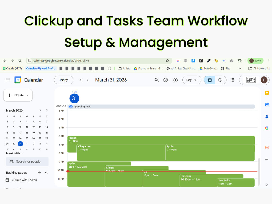Image resolution: width=272 pixels, height=204 pixels.
Task: Go to next month in mini calendar
Action: coord(47,110)
